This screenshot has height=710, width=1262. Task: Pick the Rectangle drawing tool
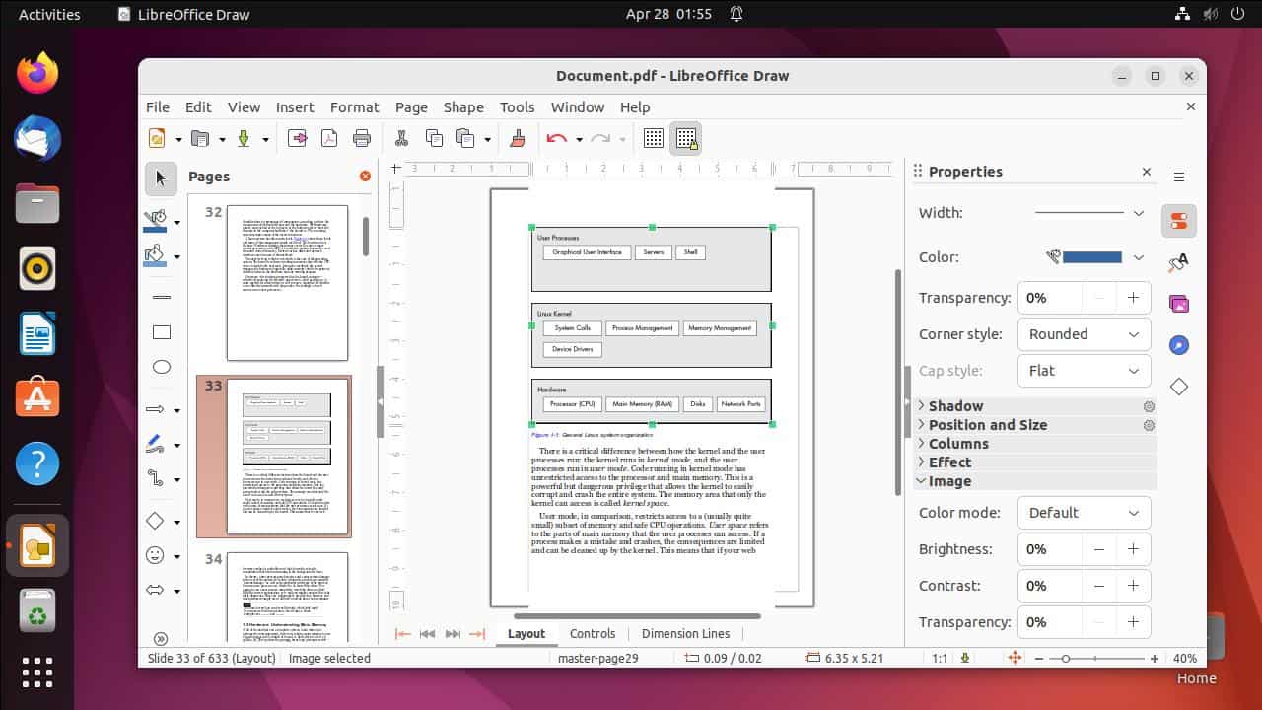[x=161, y=332]
